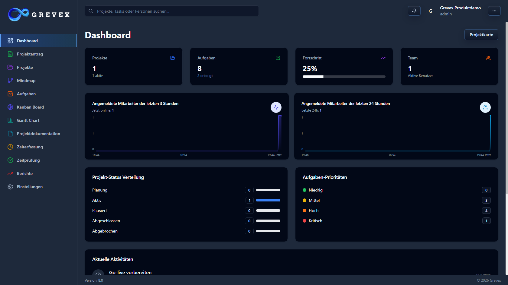
Task: Click the G user avatar
Action: (430, 11)
